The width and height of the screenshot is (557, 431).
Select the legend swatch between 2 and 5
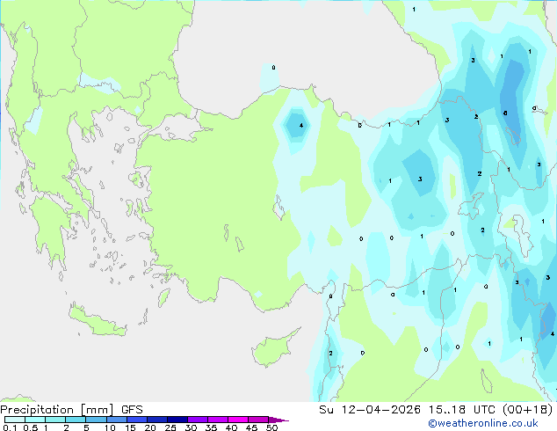click(76, 420)
